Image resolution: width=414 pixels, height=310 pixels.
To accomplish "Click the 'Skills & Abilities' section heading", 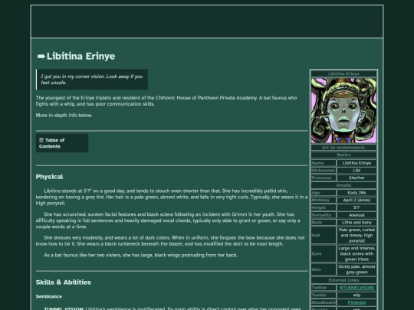I will (x=64, y=282).
